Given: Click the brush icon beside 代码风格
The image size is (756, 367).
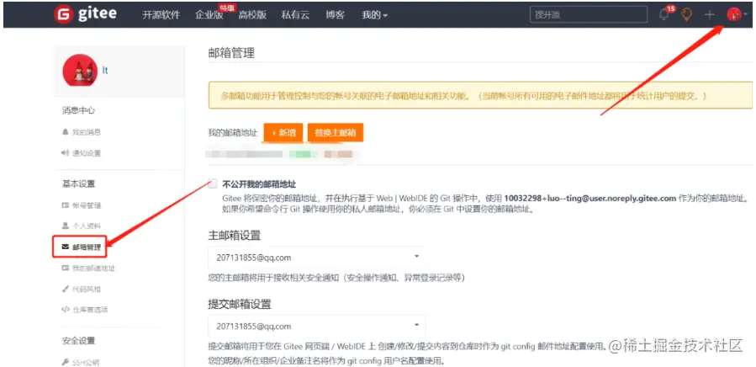Looking at the screenshot, I should click(x=65, y=289).
